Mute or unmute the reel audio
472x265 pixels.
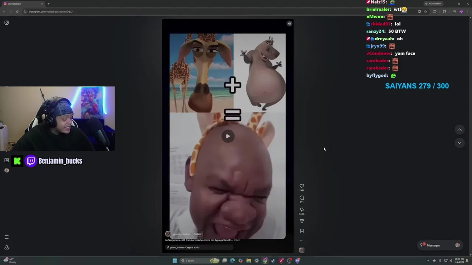pos(289,24)
